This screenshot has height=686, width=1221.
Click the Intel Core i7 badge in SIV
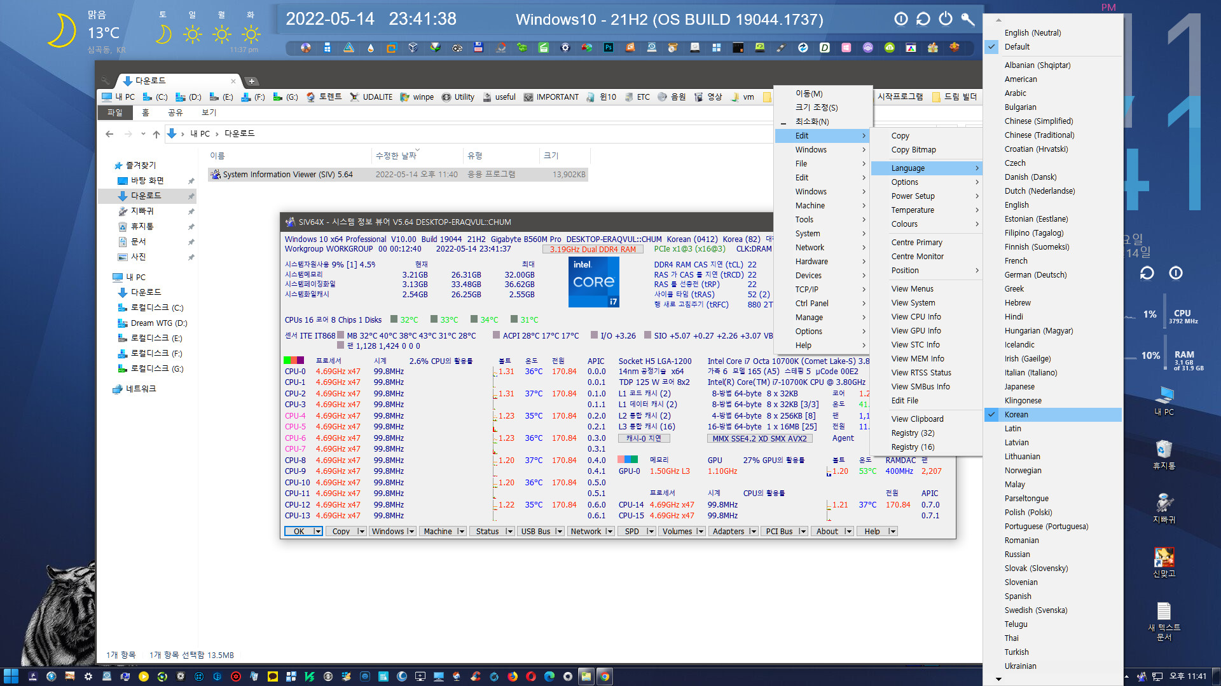pos(593,283)
